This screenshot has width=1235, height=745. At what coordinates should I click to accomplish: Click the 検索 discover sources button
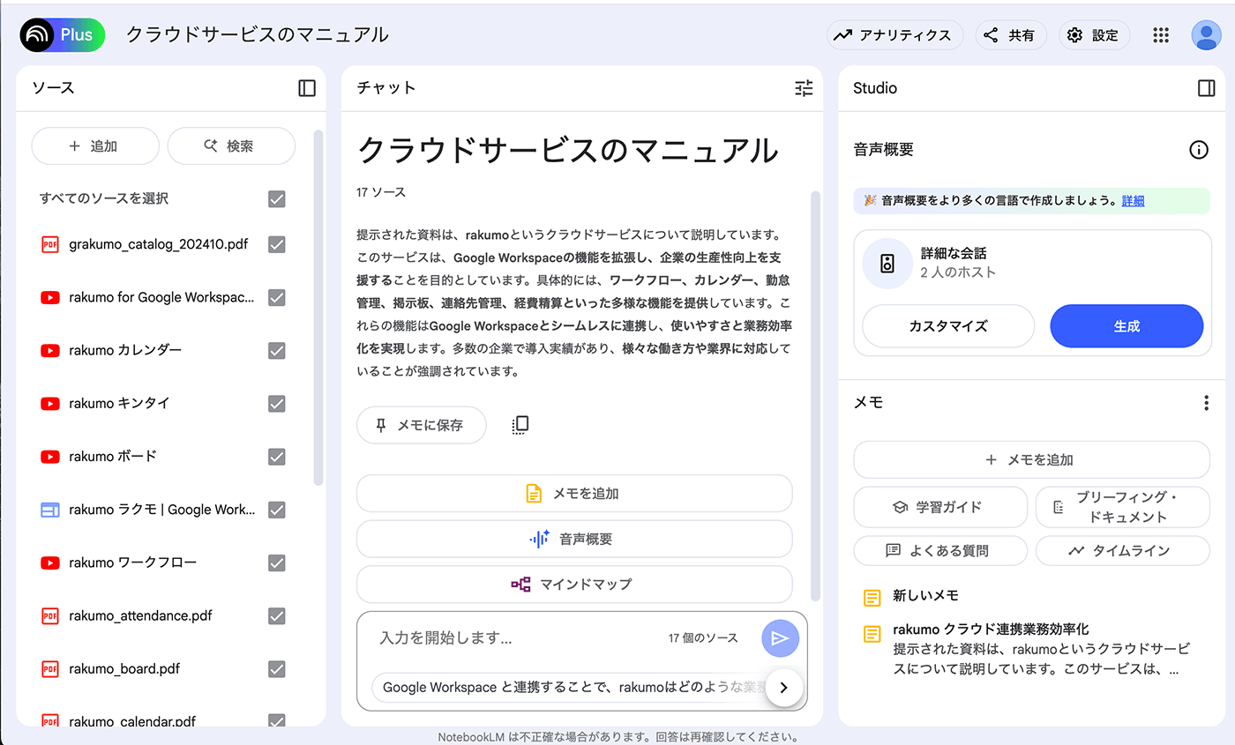point(231,146)
